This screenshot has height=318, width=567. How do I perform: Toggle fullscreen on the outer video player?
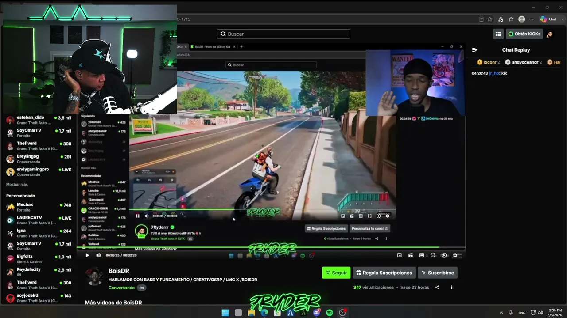(x=433, y=255)
